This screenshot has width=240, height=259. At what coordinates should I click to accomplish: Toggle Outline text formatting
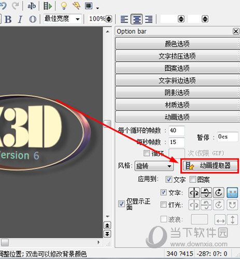[33, 19]
